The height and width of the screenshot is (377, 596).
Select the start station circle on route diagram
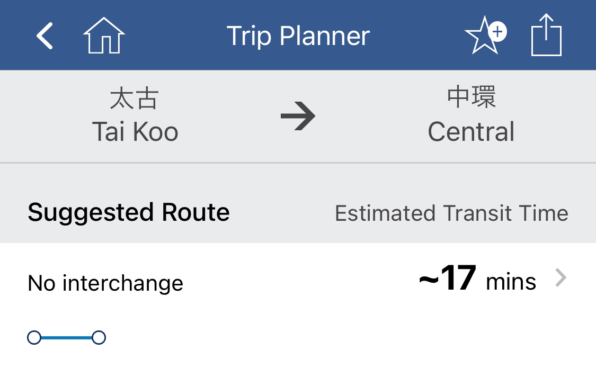click(34, 337)
